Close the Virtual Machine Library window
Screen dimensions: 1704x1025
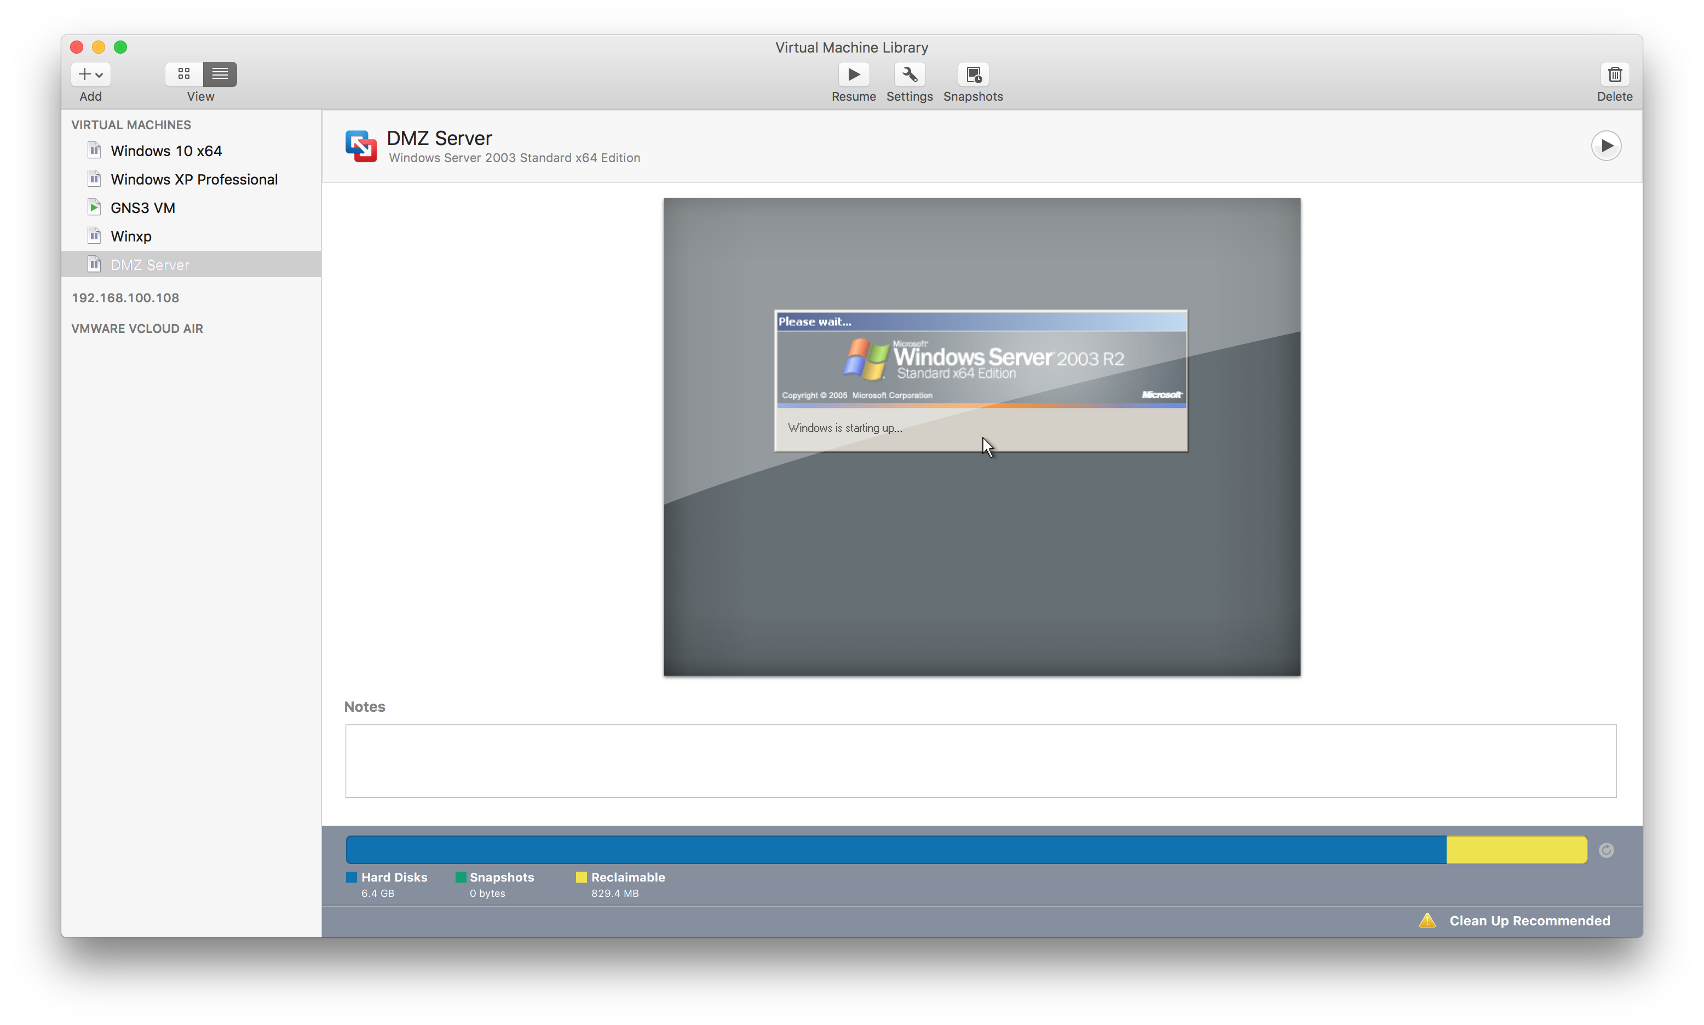(77, 47)
